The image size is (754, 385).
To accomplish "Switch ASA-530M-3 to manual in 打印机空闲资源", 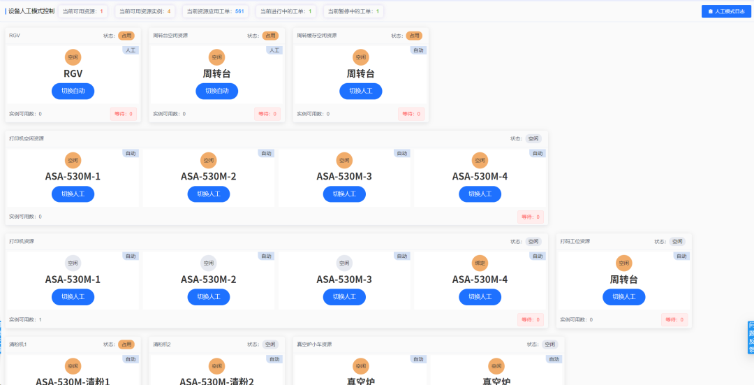I will coord(344,194).
